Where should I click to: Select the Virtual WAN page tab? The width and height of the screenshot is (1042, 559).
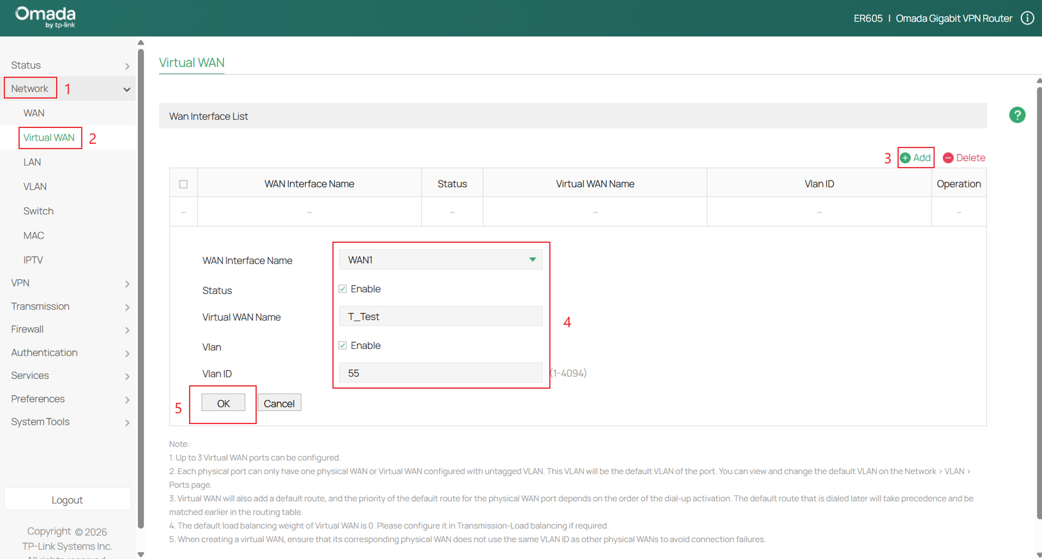click(192, 63)
